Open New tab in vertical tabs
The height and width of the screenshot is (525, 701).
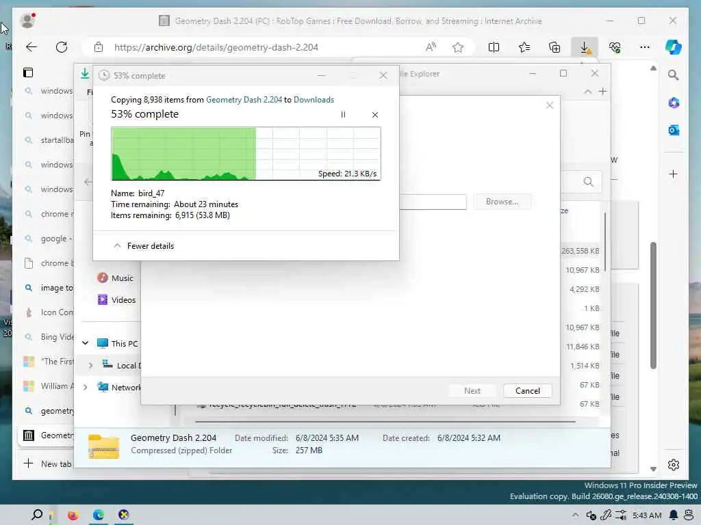pos(47,464)
